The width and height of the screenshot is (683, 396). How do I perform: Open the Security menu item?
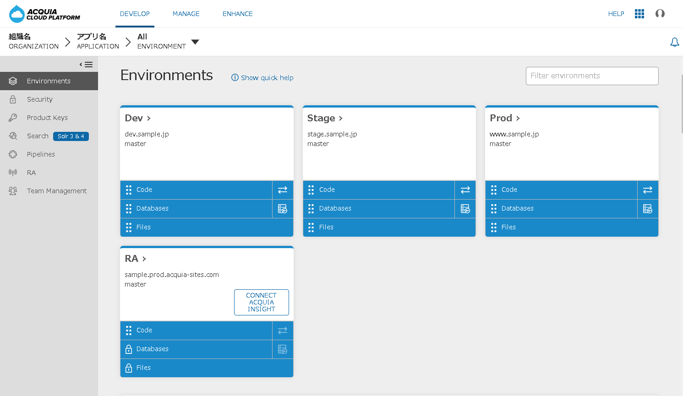tap(49, 99)
